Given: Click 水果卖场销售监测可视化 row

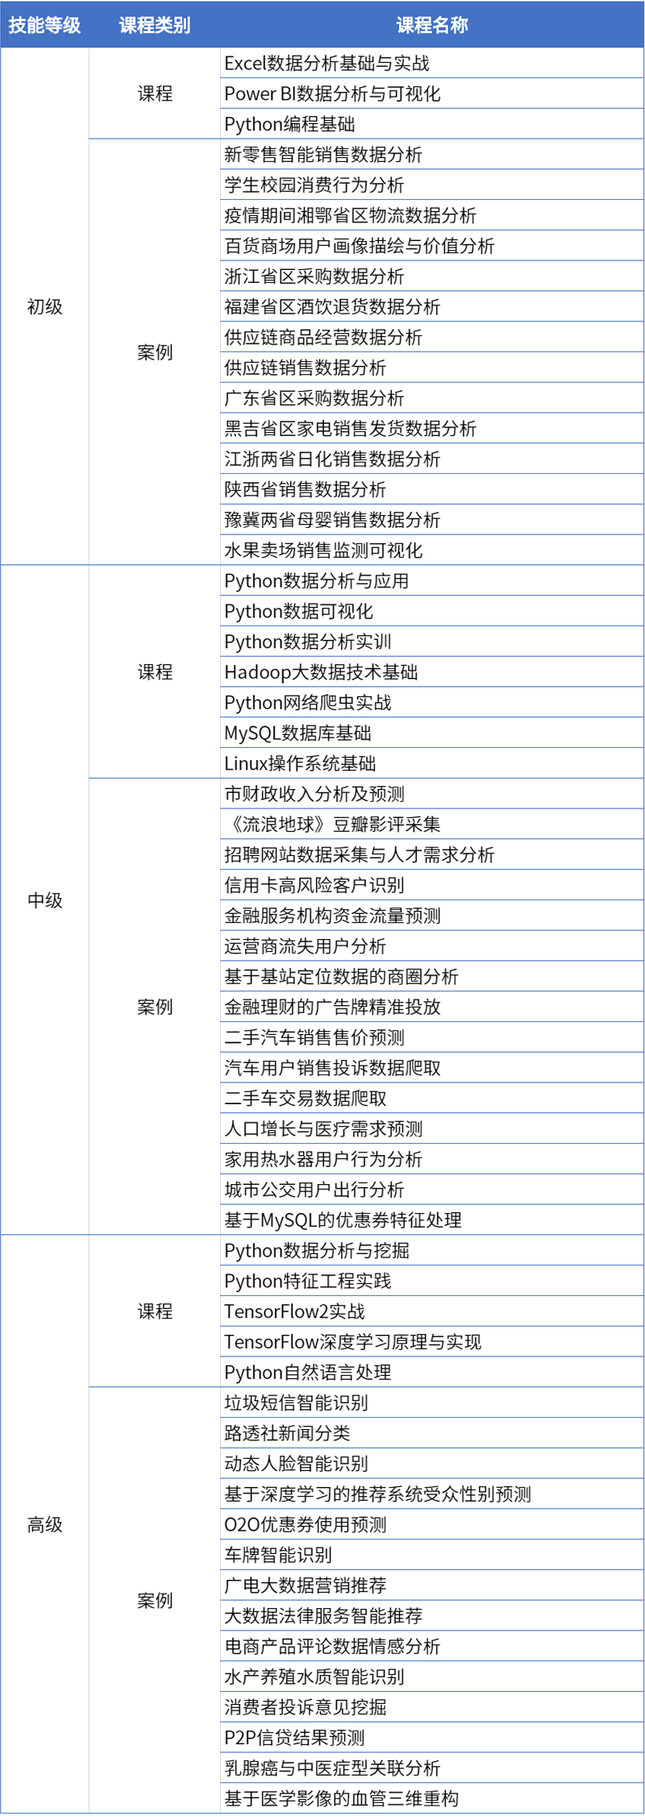Looking at the screenshot, I should click(432, 550).
